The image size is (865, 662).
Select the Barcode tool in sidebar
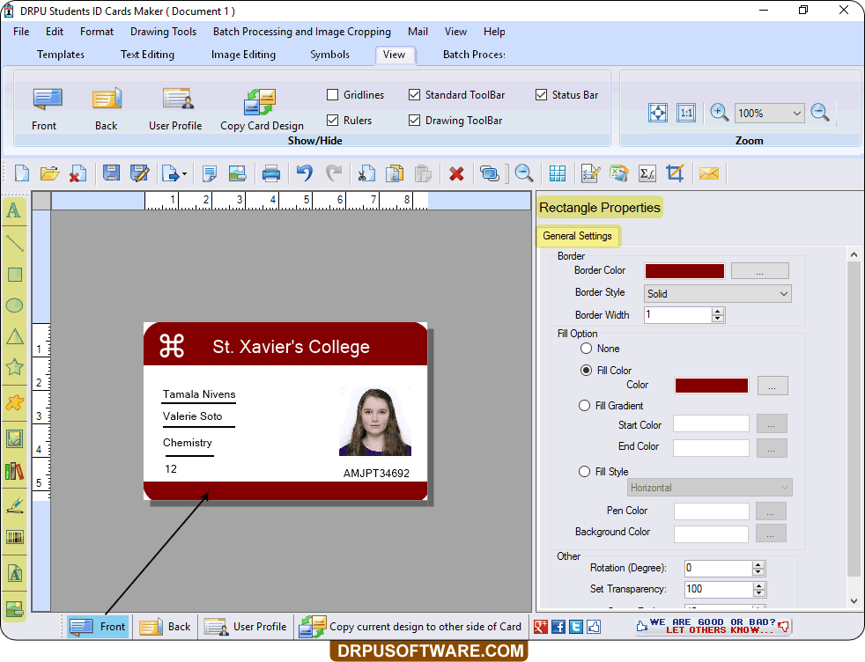tap(14, 537)
